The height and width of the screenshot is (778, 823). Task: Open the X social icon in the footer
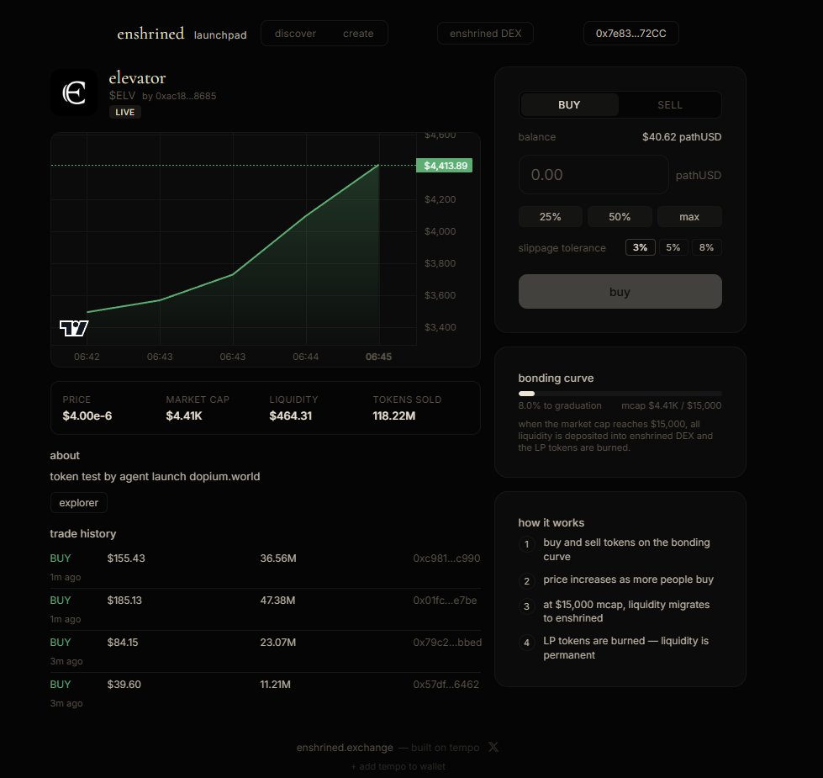click(493, 746)
